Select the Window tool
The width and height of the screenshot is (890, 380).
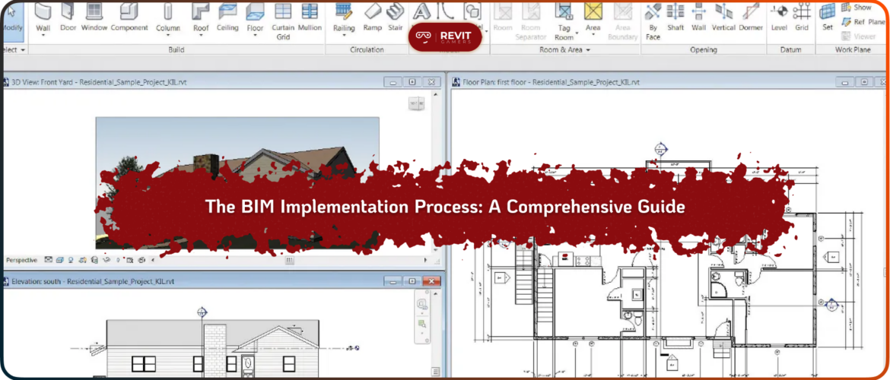[x=94, y=17]
